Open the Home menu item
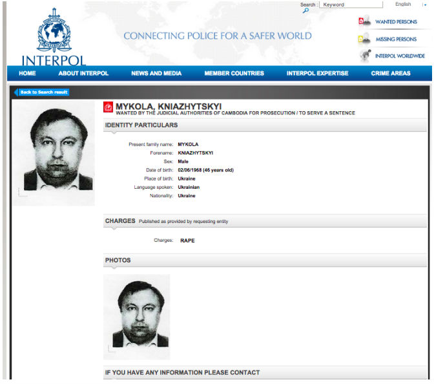The height and width of the screenshot is (384, 434). [x=27, y=74]
